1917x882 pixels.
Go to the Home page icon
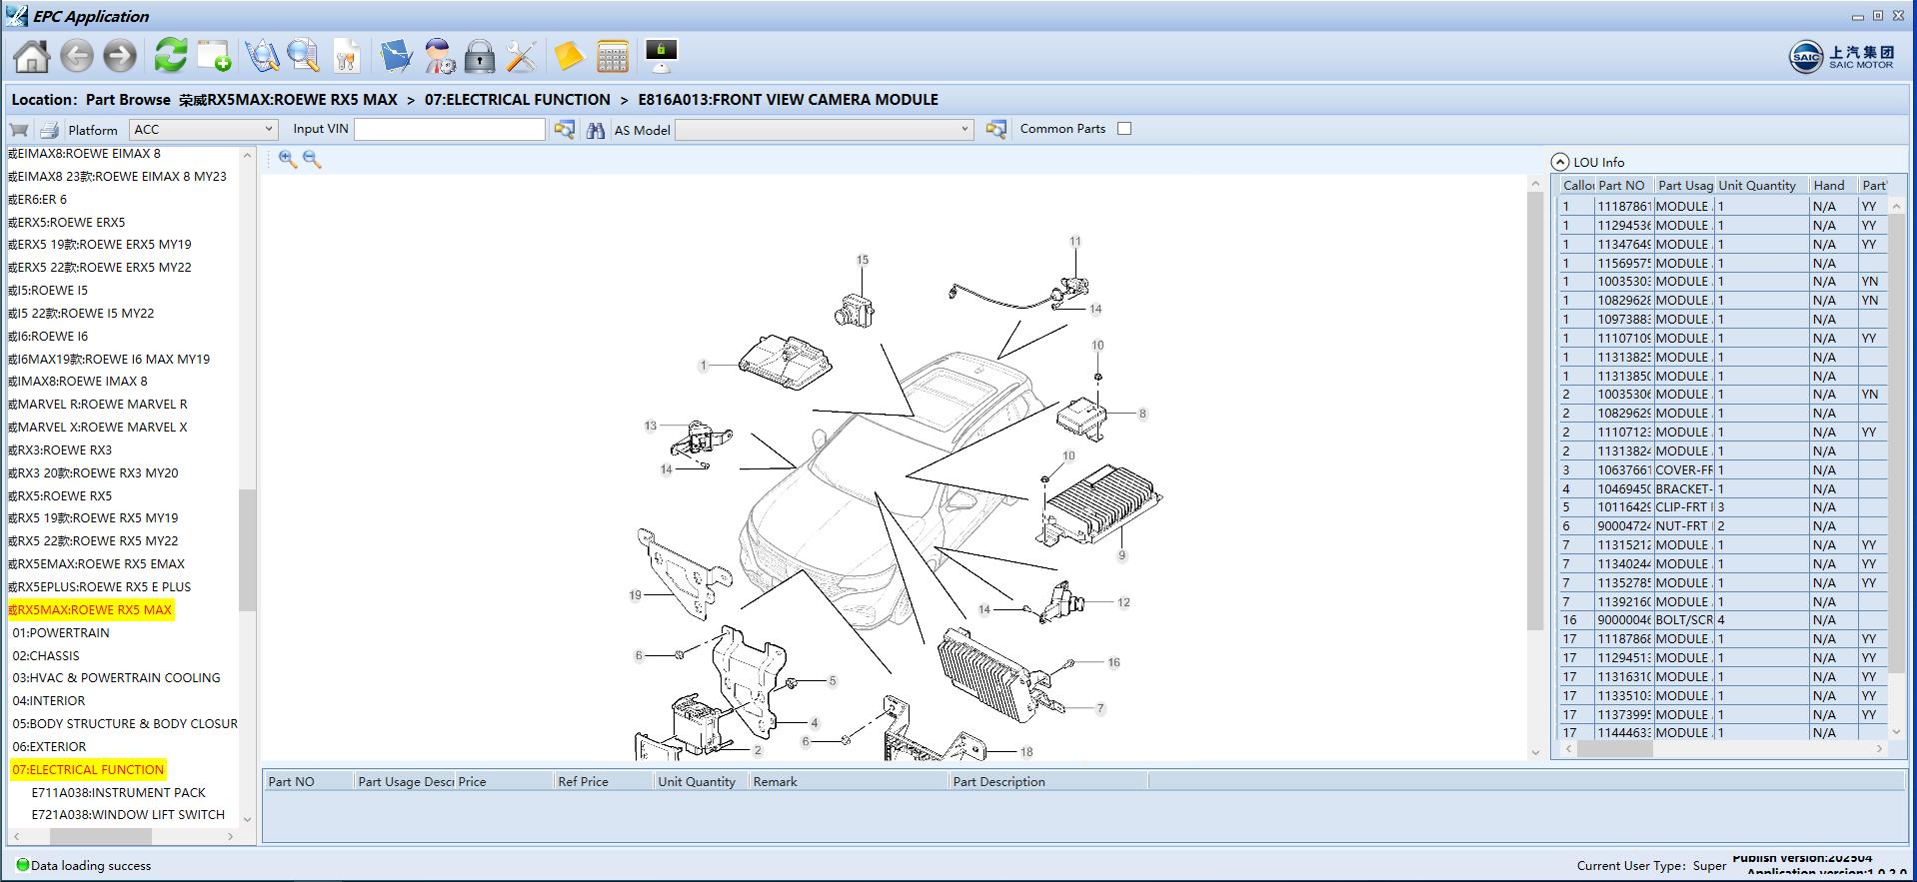pos(31,56)
